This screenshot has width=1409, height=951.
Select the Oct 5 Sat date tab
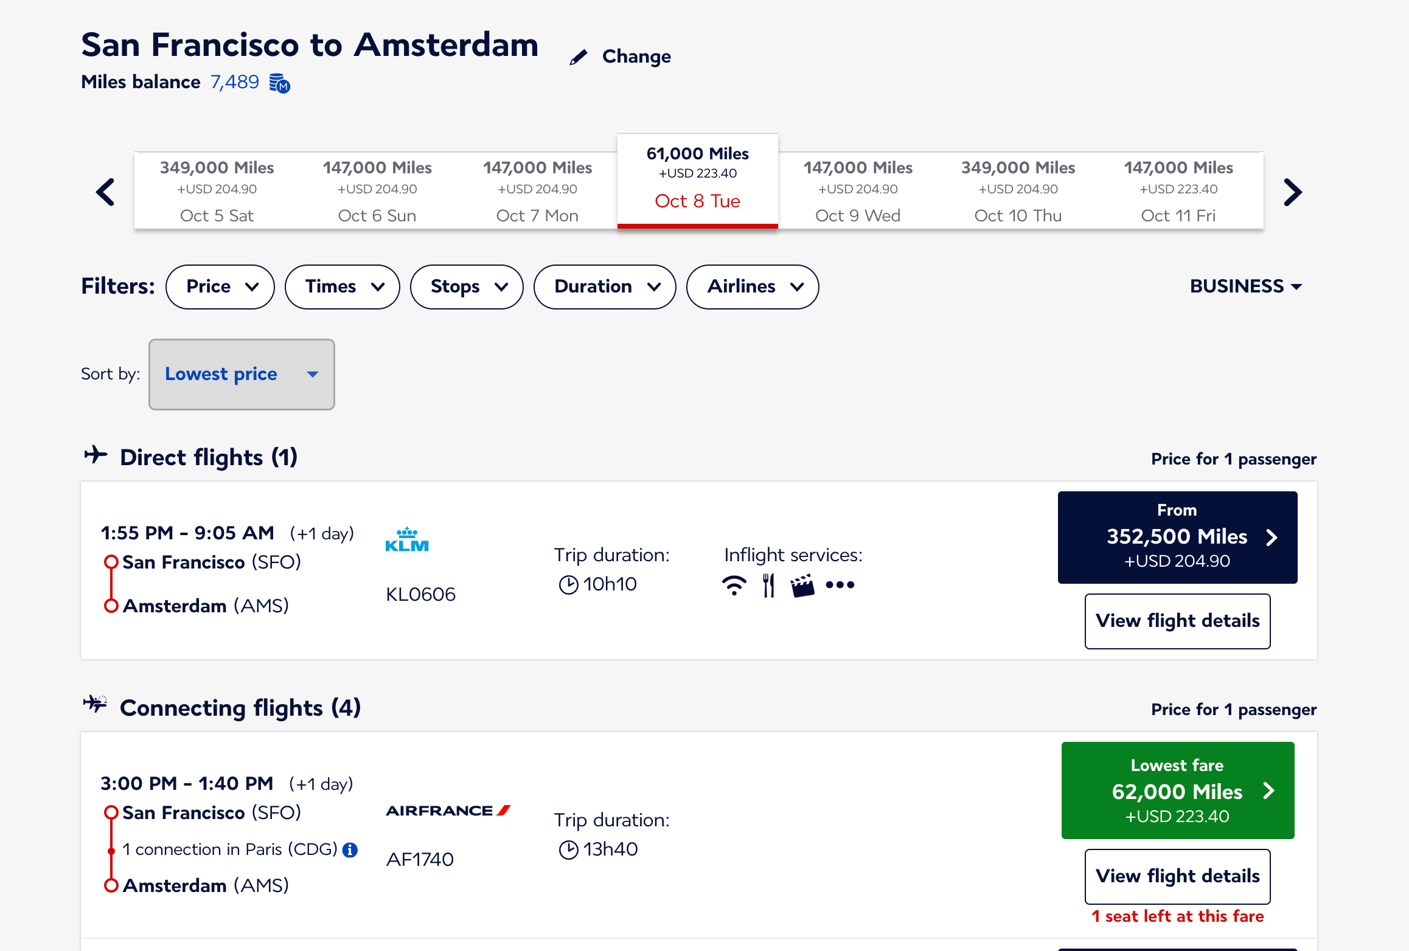tap(217, 190)
